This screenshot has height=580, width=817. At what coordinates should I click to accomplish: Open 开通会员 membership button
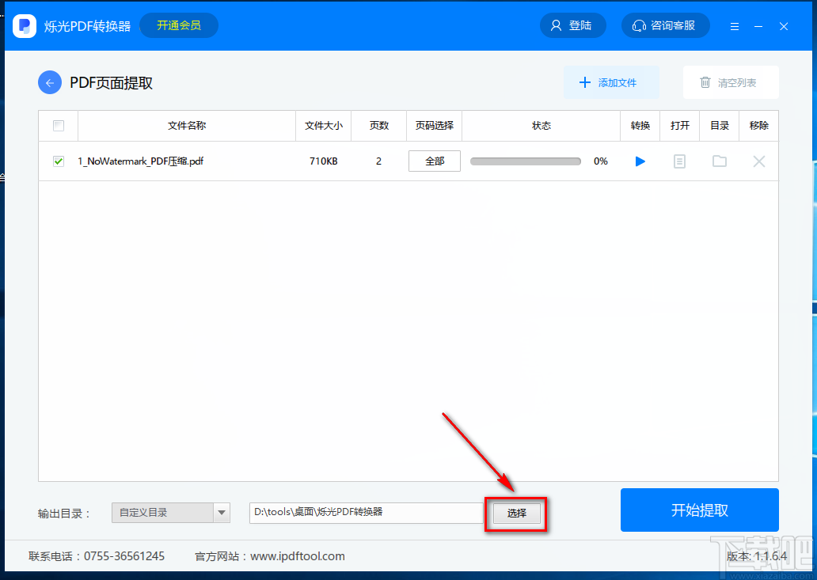click(179, 25)
